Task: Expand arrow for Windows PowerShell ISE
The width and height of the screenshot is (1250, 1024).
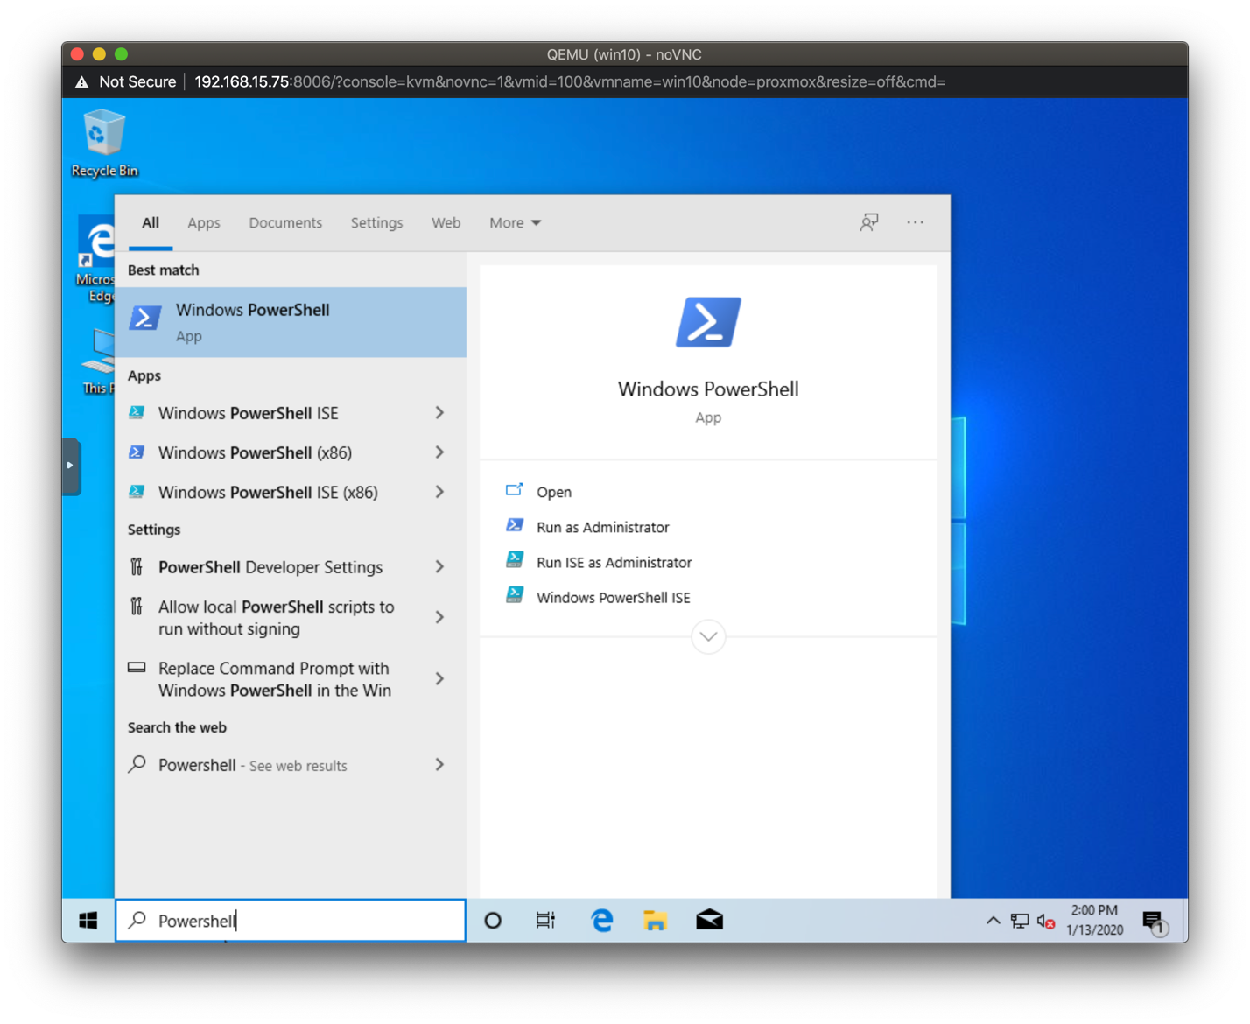Action: pos(440,413)
